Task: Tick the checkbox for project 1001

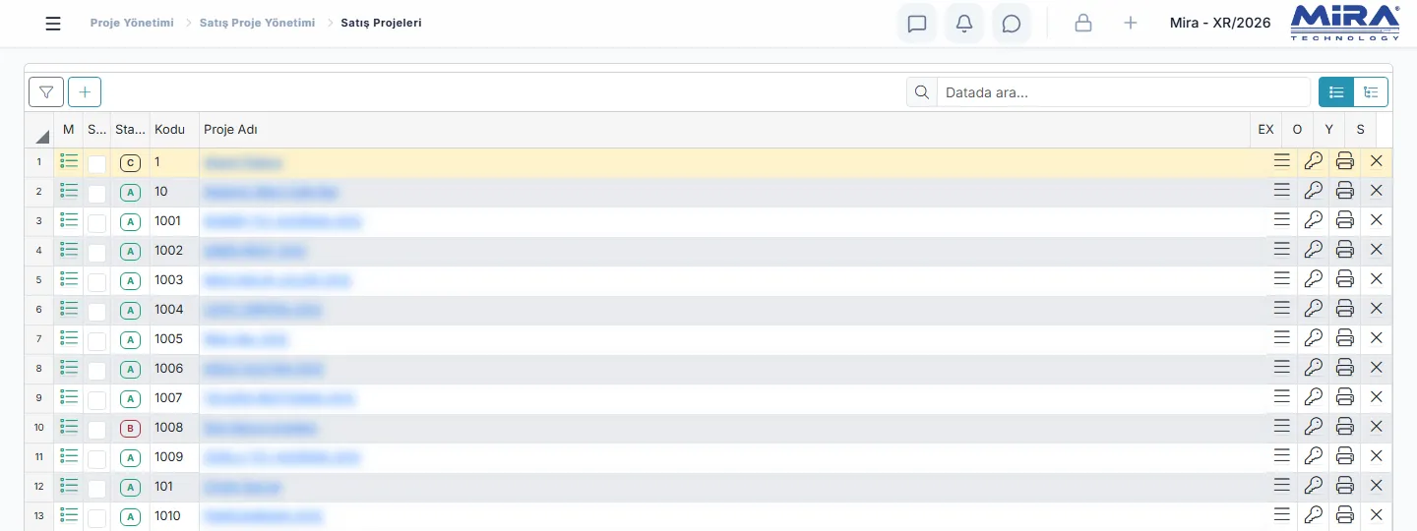Action: tap(96, 223)
